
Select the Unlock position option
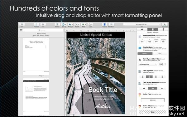(145, 53)
